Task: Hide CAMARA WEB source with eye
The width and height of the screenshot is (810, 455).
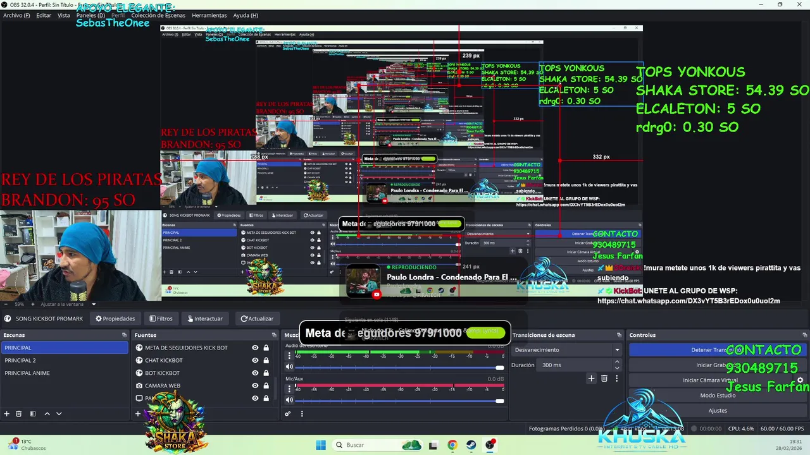Action: pos(255,385)
